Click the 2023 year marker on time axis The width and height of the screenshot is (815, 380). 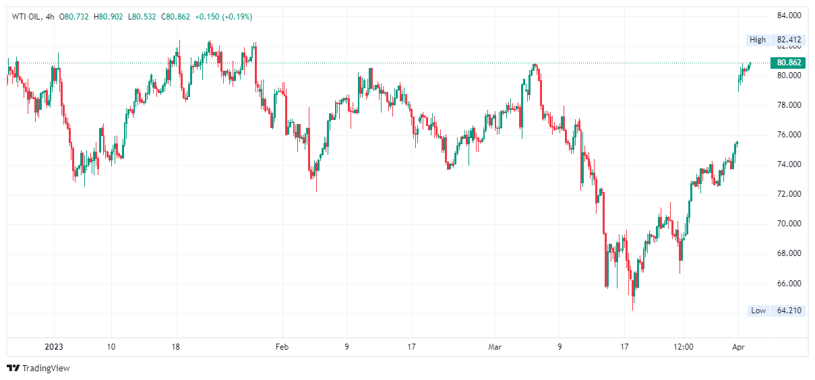54,347
